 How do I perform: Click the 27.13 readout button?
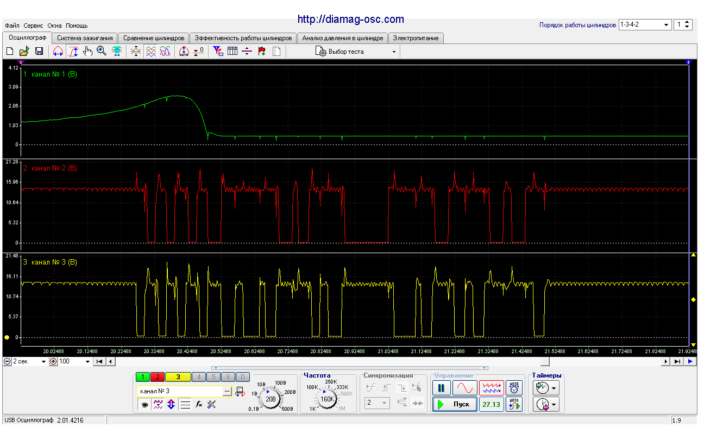click(x=491, y=405)
